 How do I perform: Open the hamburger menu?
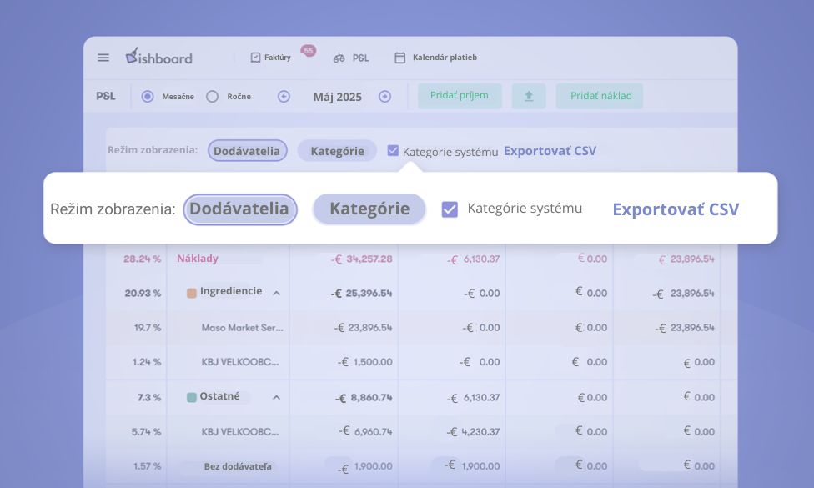[103, 58]
